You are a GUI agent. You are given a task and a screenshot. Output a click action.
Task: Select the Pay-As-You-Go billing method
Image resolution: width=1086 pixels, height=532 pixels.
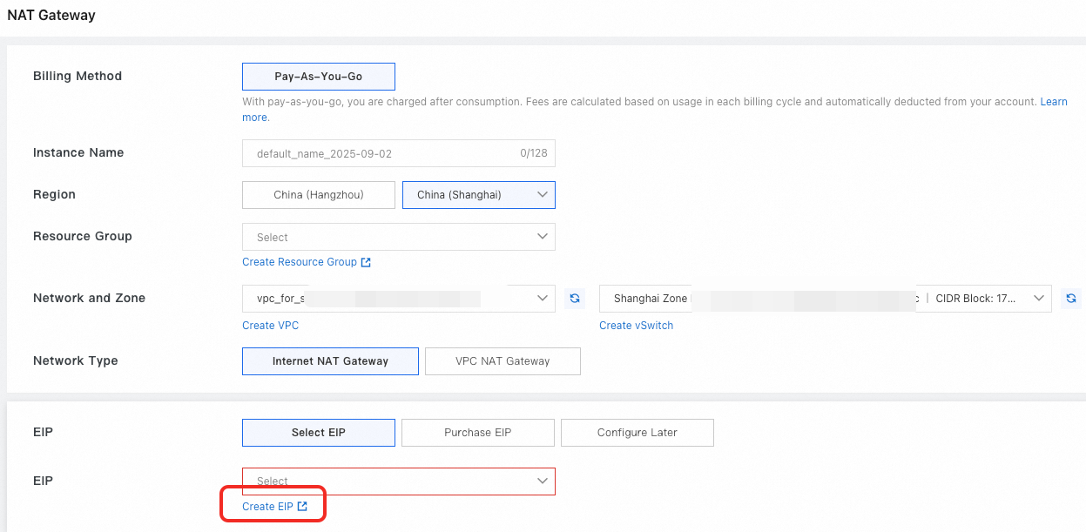click(318, 77)
